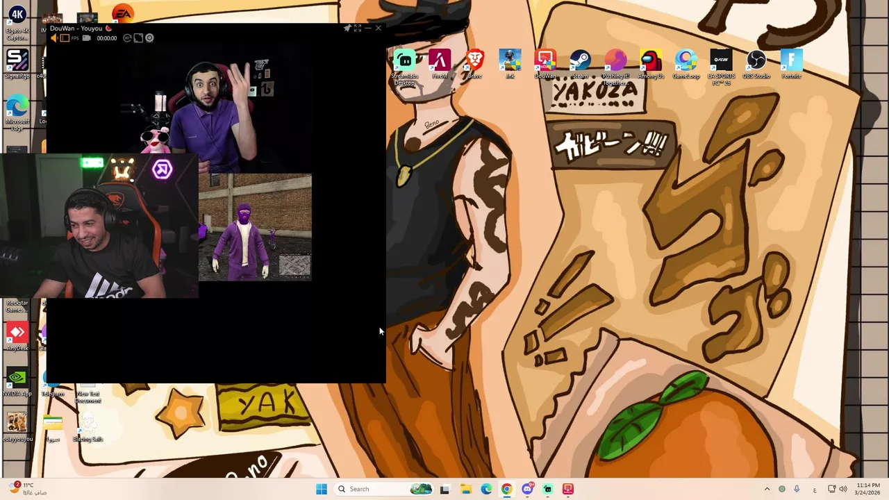
Task: Open DouWan round settings icon
Action: (x=149, y=38)
